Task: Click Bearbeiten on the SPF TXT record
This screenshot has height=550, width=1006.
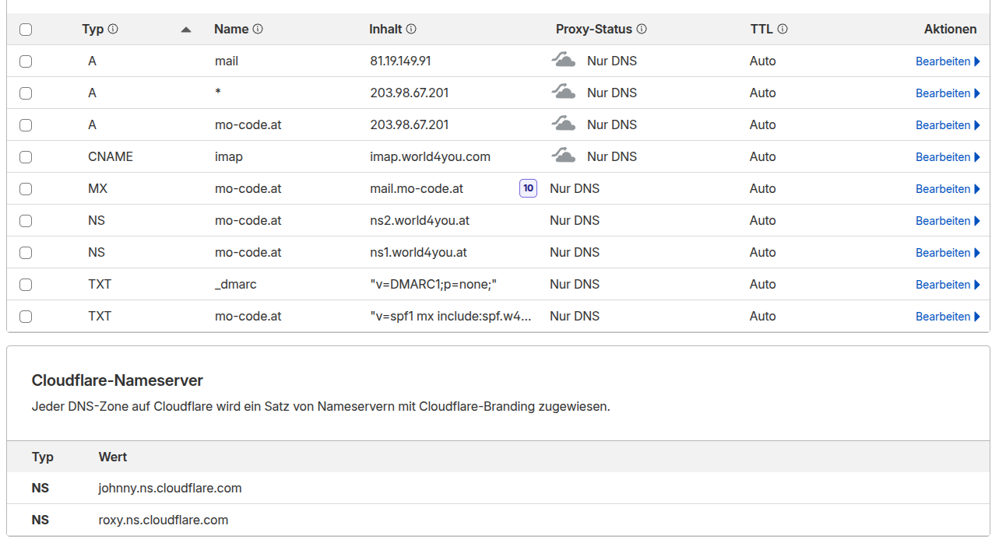Action: pos(948,317)
